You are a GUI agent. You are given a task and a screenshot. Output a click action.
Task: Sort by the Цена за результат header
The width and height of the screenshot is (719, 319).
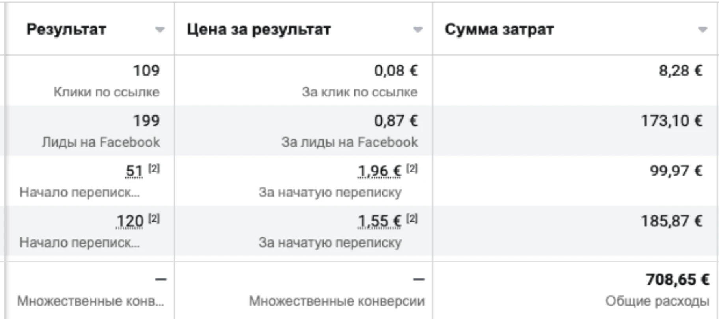click(259, 29)
